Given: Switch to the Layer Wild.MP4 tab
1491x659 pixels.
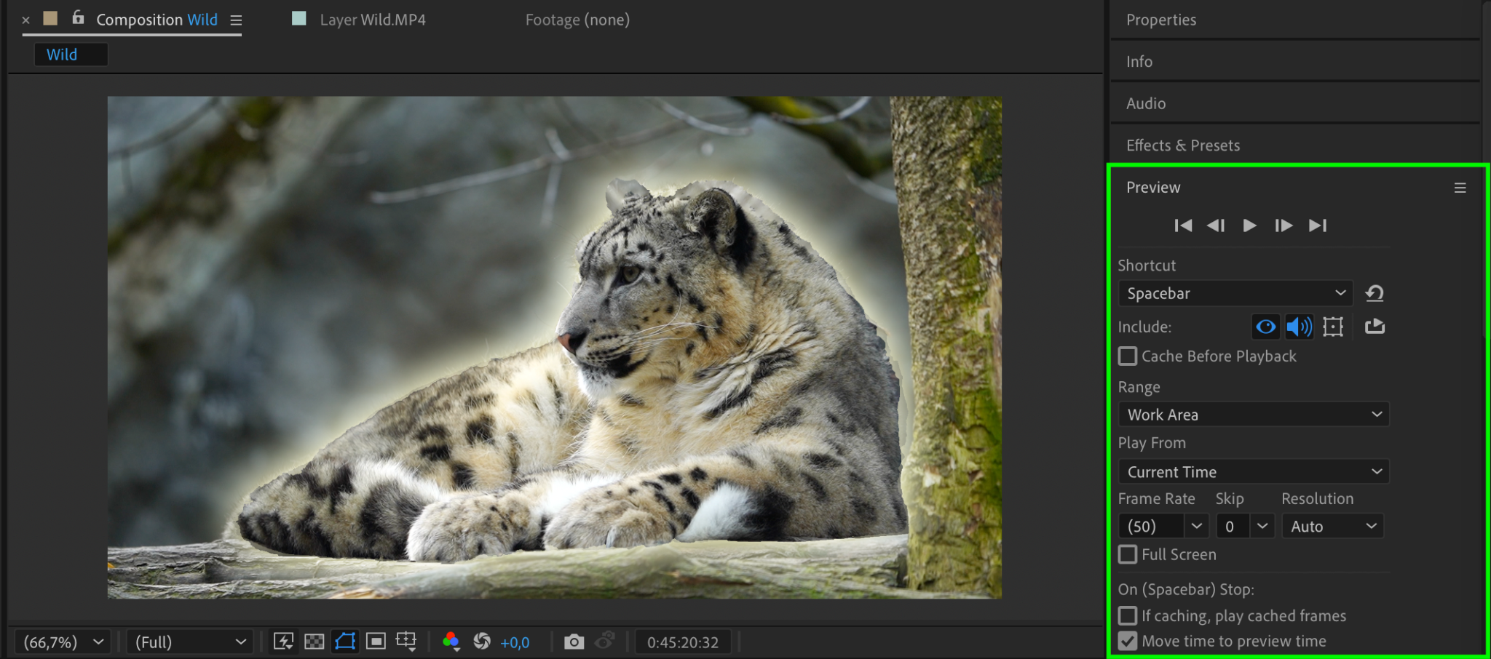Looking at the screenshot, I should coord(372,20).
